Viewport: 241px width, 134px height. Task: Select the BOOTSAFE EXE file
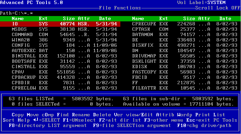[65, 61]
